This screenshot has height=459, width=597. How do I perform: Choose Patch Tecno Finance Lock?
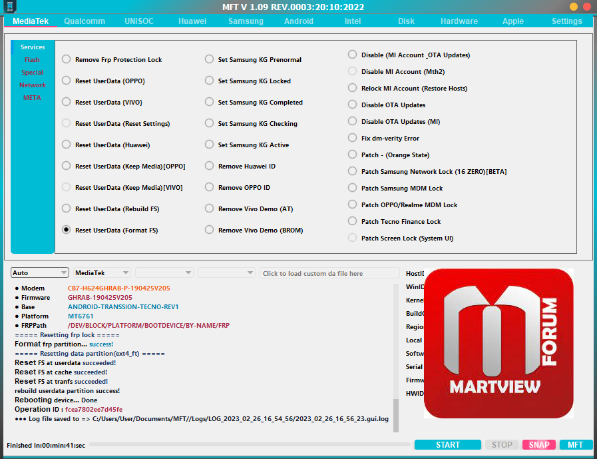395,221
